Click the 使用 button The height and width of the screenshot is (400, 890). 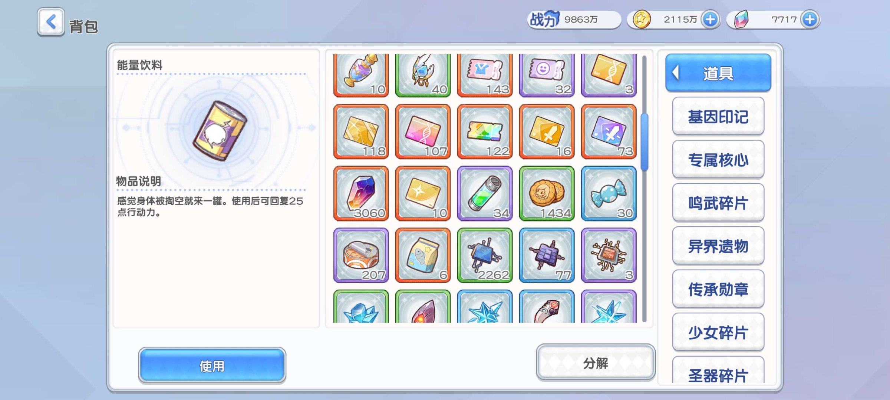point(212,366)
